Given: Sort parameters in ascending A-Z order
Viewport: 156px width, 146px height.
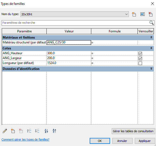Looking at the screenshot, I should click(x=46, y=131).
